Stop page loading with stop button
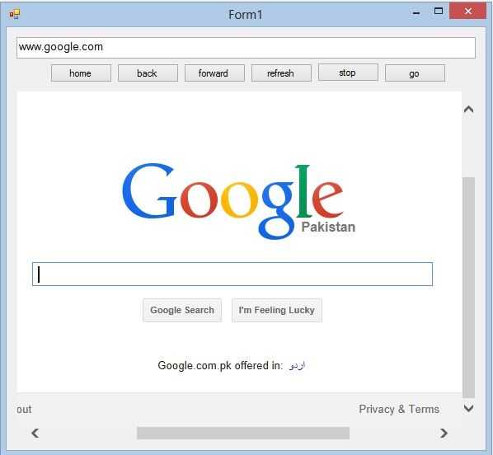 point(348,73)
